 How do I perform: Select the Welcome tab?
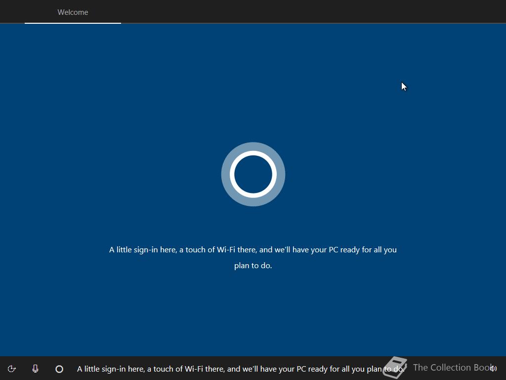[73, 12]
